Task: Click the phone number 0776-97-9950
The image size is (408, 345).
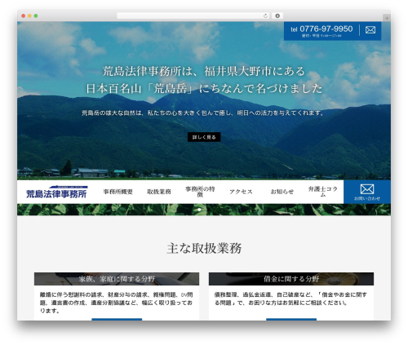Action: tap(326, 29)
